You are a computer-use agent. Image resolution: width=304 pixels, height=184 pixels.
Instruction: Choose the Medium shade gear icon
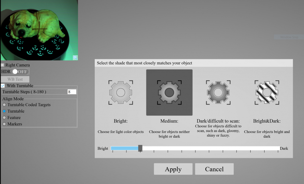169,92
